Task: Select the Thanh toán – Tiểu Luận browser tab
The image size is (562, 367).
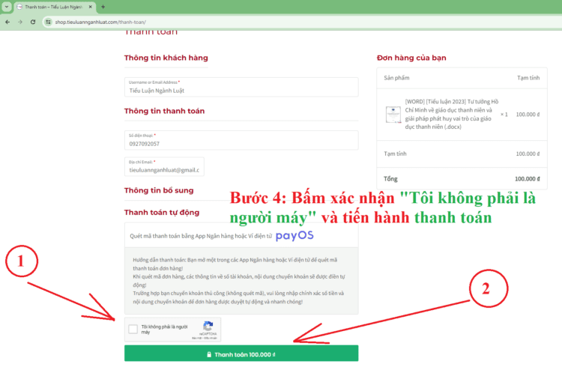Action: click(x=52, y=6)
